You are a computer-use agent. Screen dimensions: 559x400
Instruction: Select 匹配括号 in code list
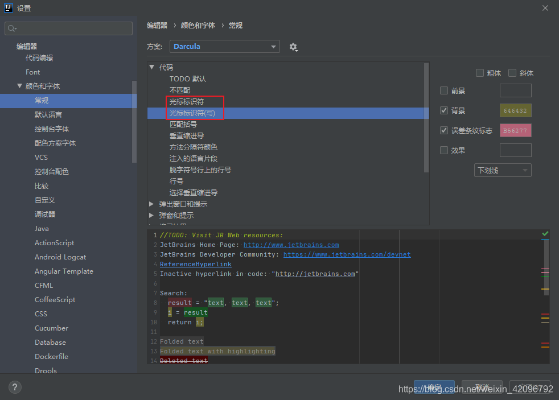point(183,124)
